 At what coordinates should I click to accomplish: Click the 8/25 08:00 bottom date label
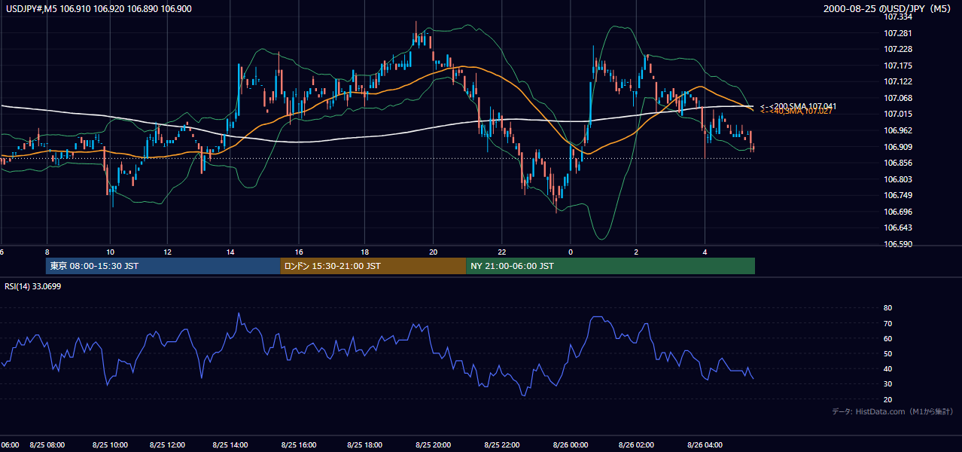[x=47, y=444]
